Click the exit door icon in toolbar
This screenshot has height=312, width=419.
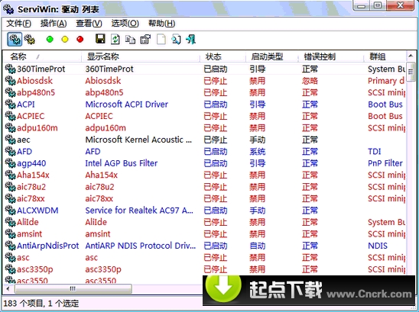click(x=191, y=39)
